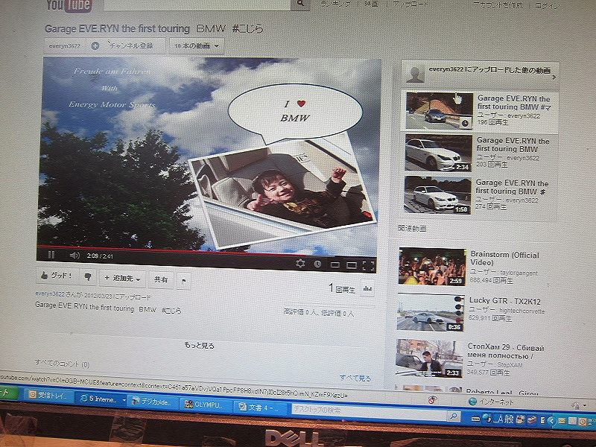The image size is (596, 447).
Task: Switch to the large player size icon
Action: (x=351, y=265)
